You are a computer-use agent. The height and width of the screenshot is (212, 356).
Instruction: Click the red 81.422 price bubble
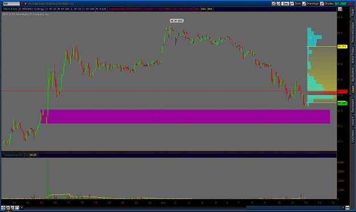pos(342,92)
